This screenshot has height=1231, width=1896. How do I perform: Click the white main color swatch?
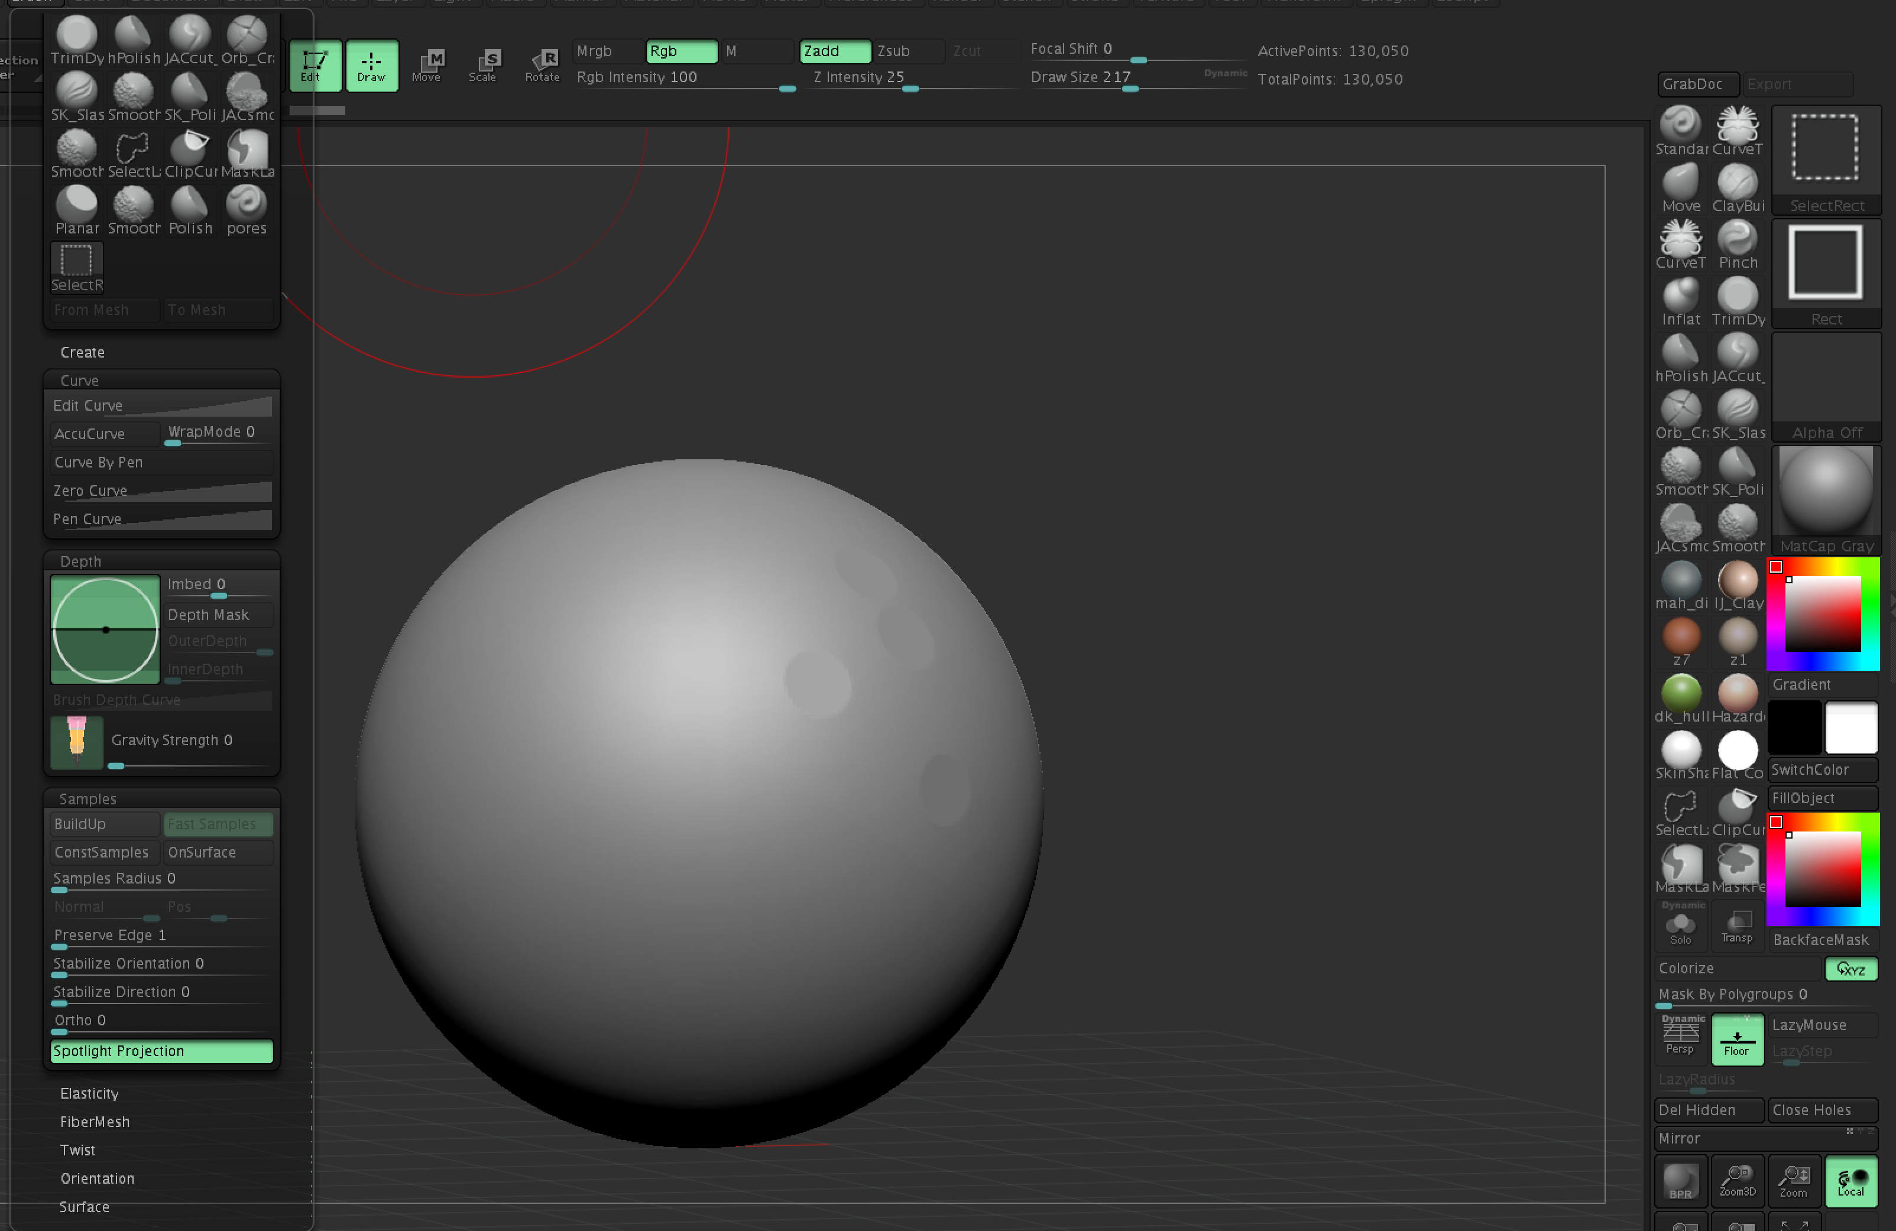[x=1852, y=727]
